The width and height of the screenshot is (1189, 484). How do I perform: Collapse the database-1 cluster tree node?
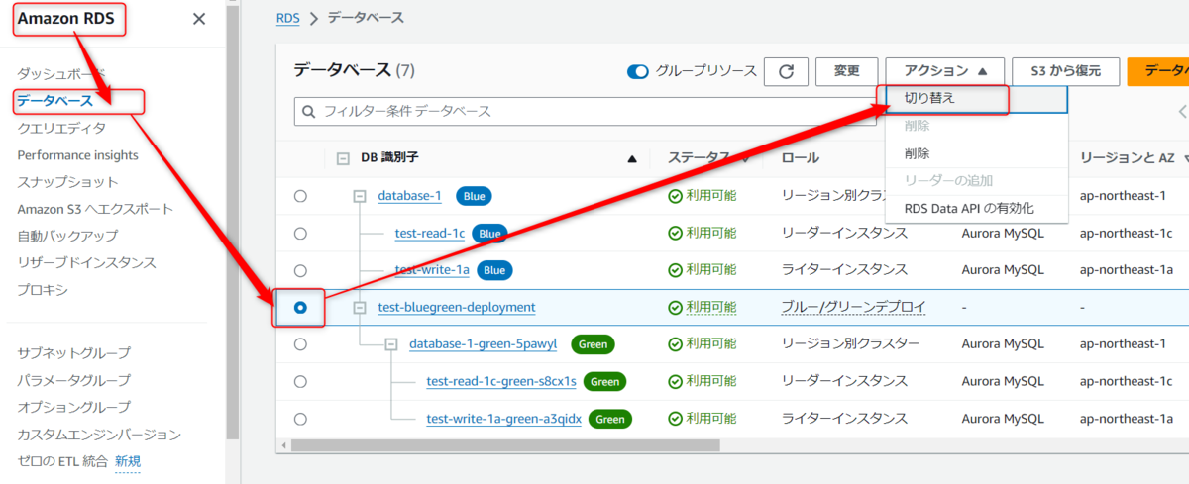point(360,196)
